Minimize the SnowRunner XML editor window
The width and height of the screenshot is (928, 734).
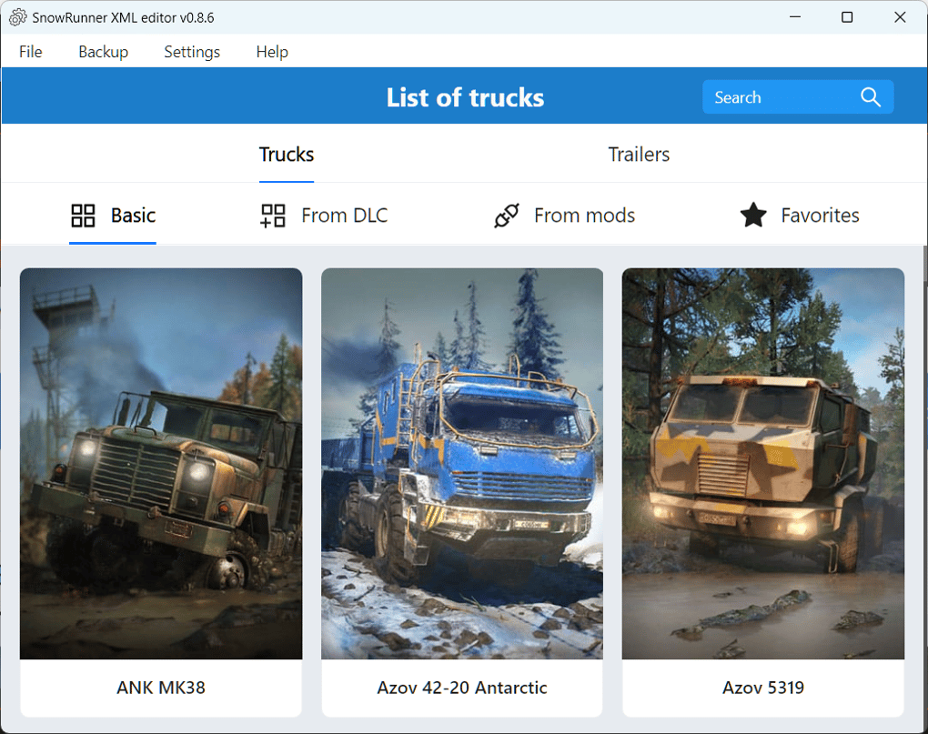click(795, 17)
